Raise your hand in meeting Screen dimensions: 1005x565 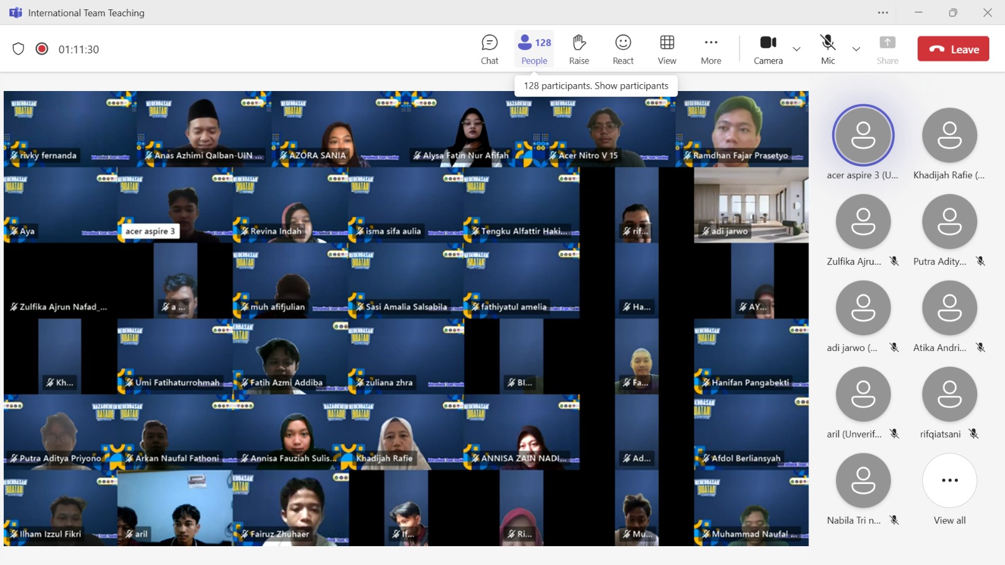(579, 49)
